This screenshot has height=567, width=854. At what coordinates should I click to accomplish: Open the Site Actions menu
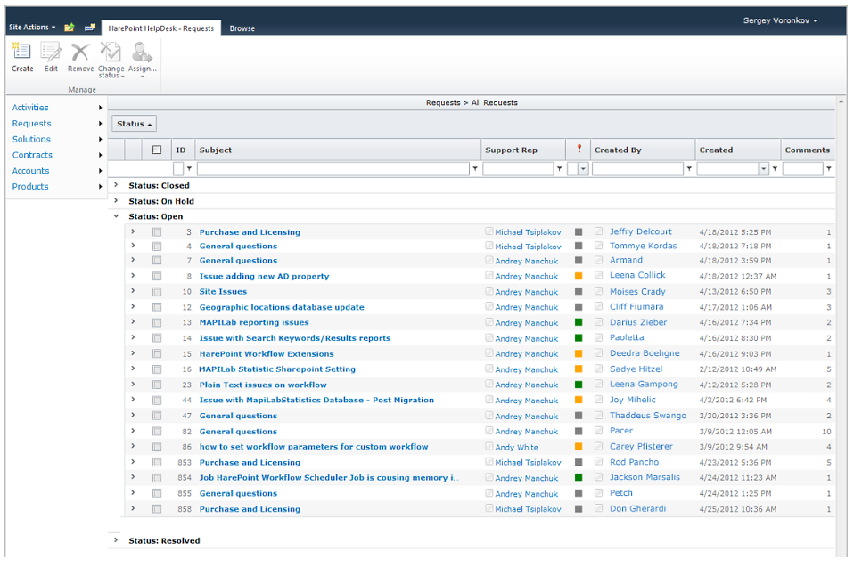click(32, 28)
